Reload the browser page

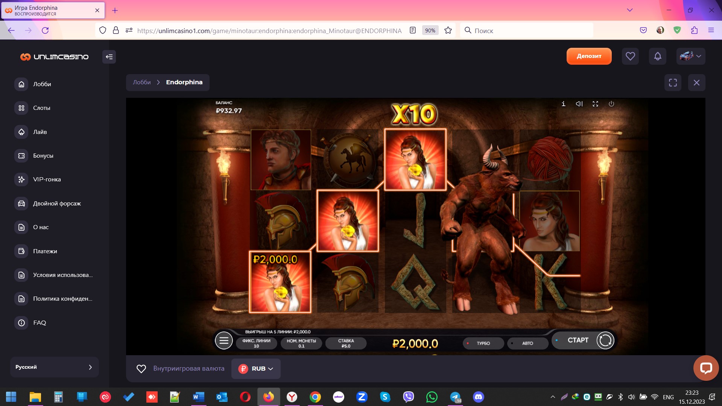[x=45, y=30]
